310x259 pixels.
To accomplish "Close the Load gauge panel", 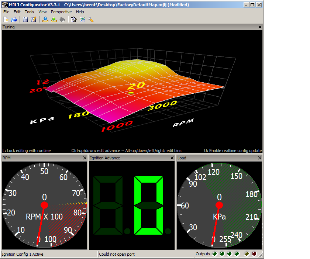I will pyautogui.click(x=259, y=158).
